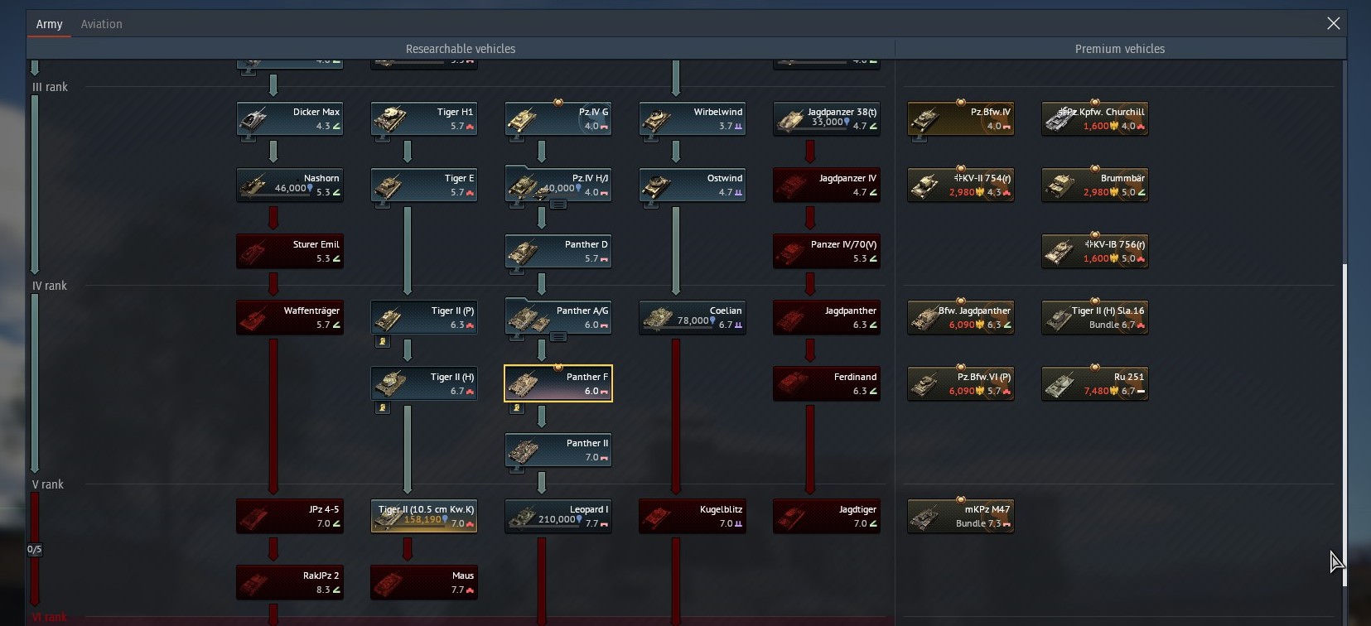Click the Wirbelwind vehicle icon
The width and height of the screenshot is (1371, 626).
coord(656,119)
